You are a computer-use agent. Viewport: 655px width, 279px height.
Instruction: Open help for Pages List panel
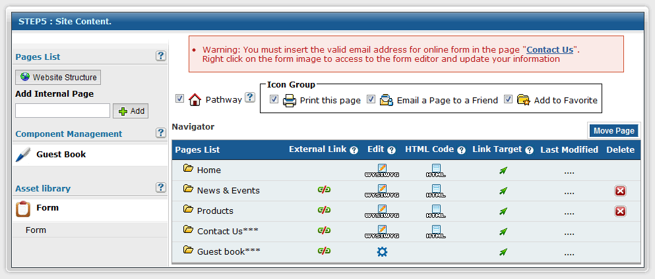pyautogui.click(x=161, y=56)
